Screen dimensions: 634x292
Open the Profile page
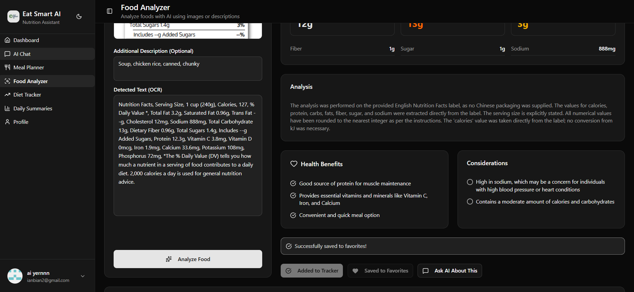coord(47,122)
